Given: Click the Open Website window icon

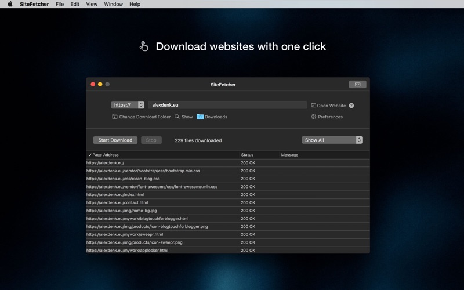Looking at the screenshot, I should [x=313, y=106].
